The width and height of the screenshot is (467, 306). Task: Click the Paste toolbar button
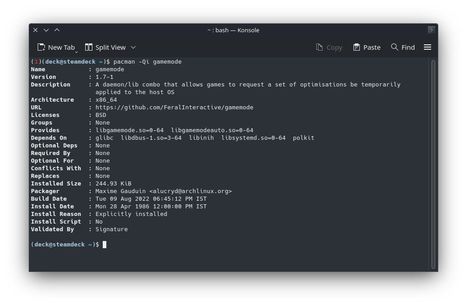click(x=367, y=47)
